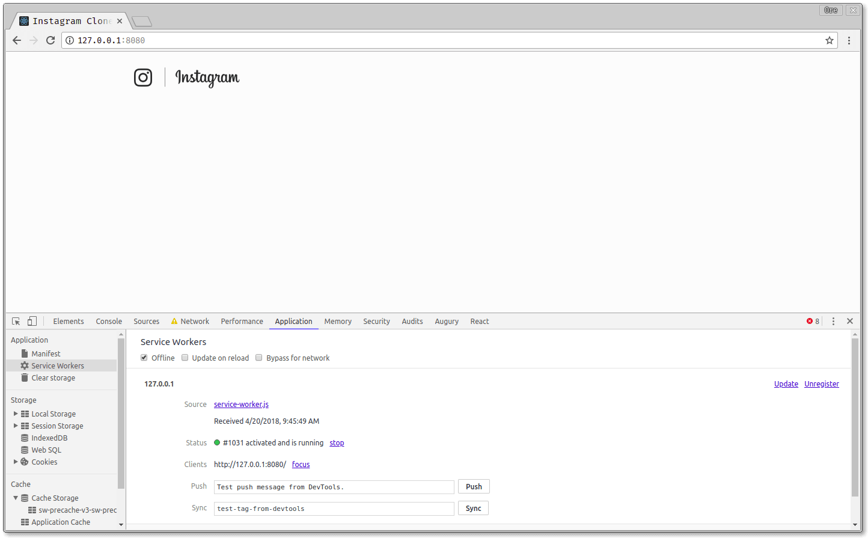
Task: Click Update link for service worker
Action: (786, 384)
